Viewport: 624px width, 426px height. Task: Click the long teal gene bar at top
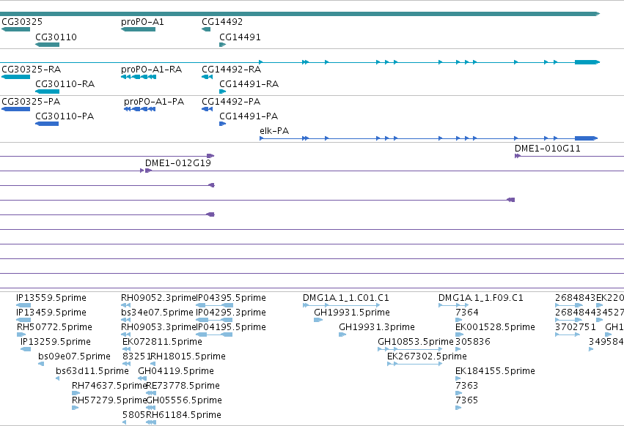point(300,14)
